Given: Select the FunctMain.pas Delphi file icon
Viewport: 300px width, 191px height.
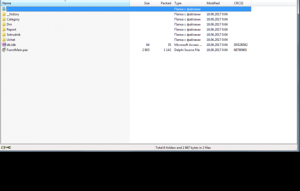Looking at the screenshot, I should pos(4,50).
